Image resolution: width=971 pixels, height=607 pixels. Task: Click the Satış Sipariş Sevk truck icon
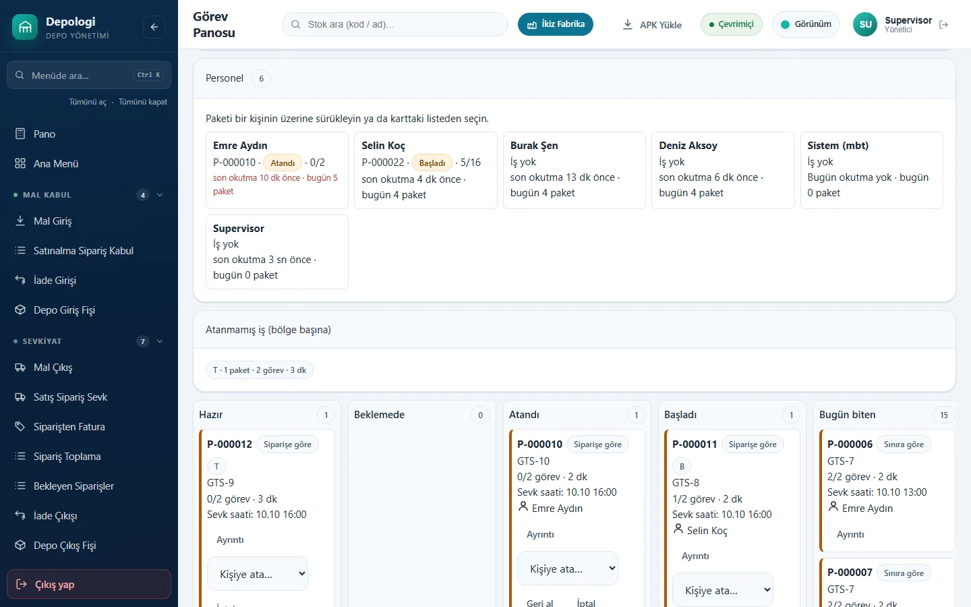[20, 397]
